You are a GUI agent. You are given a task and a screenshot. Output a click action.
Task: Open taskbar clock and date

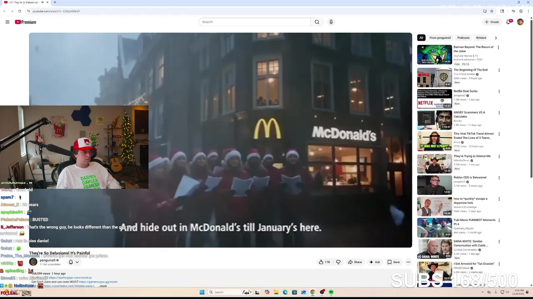coord(519,292)
